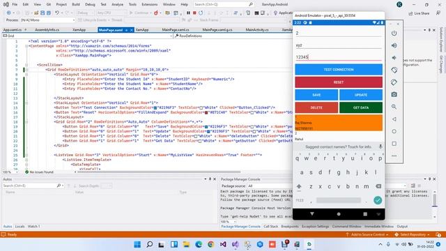This screenshot has width=446, height=251.
Task: Open File Explorer from taskbar
Action: click(186, 245)
